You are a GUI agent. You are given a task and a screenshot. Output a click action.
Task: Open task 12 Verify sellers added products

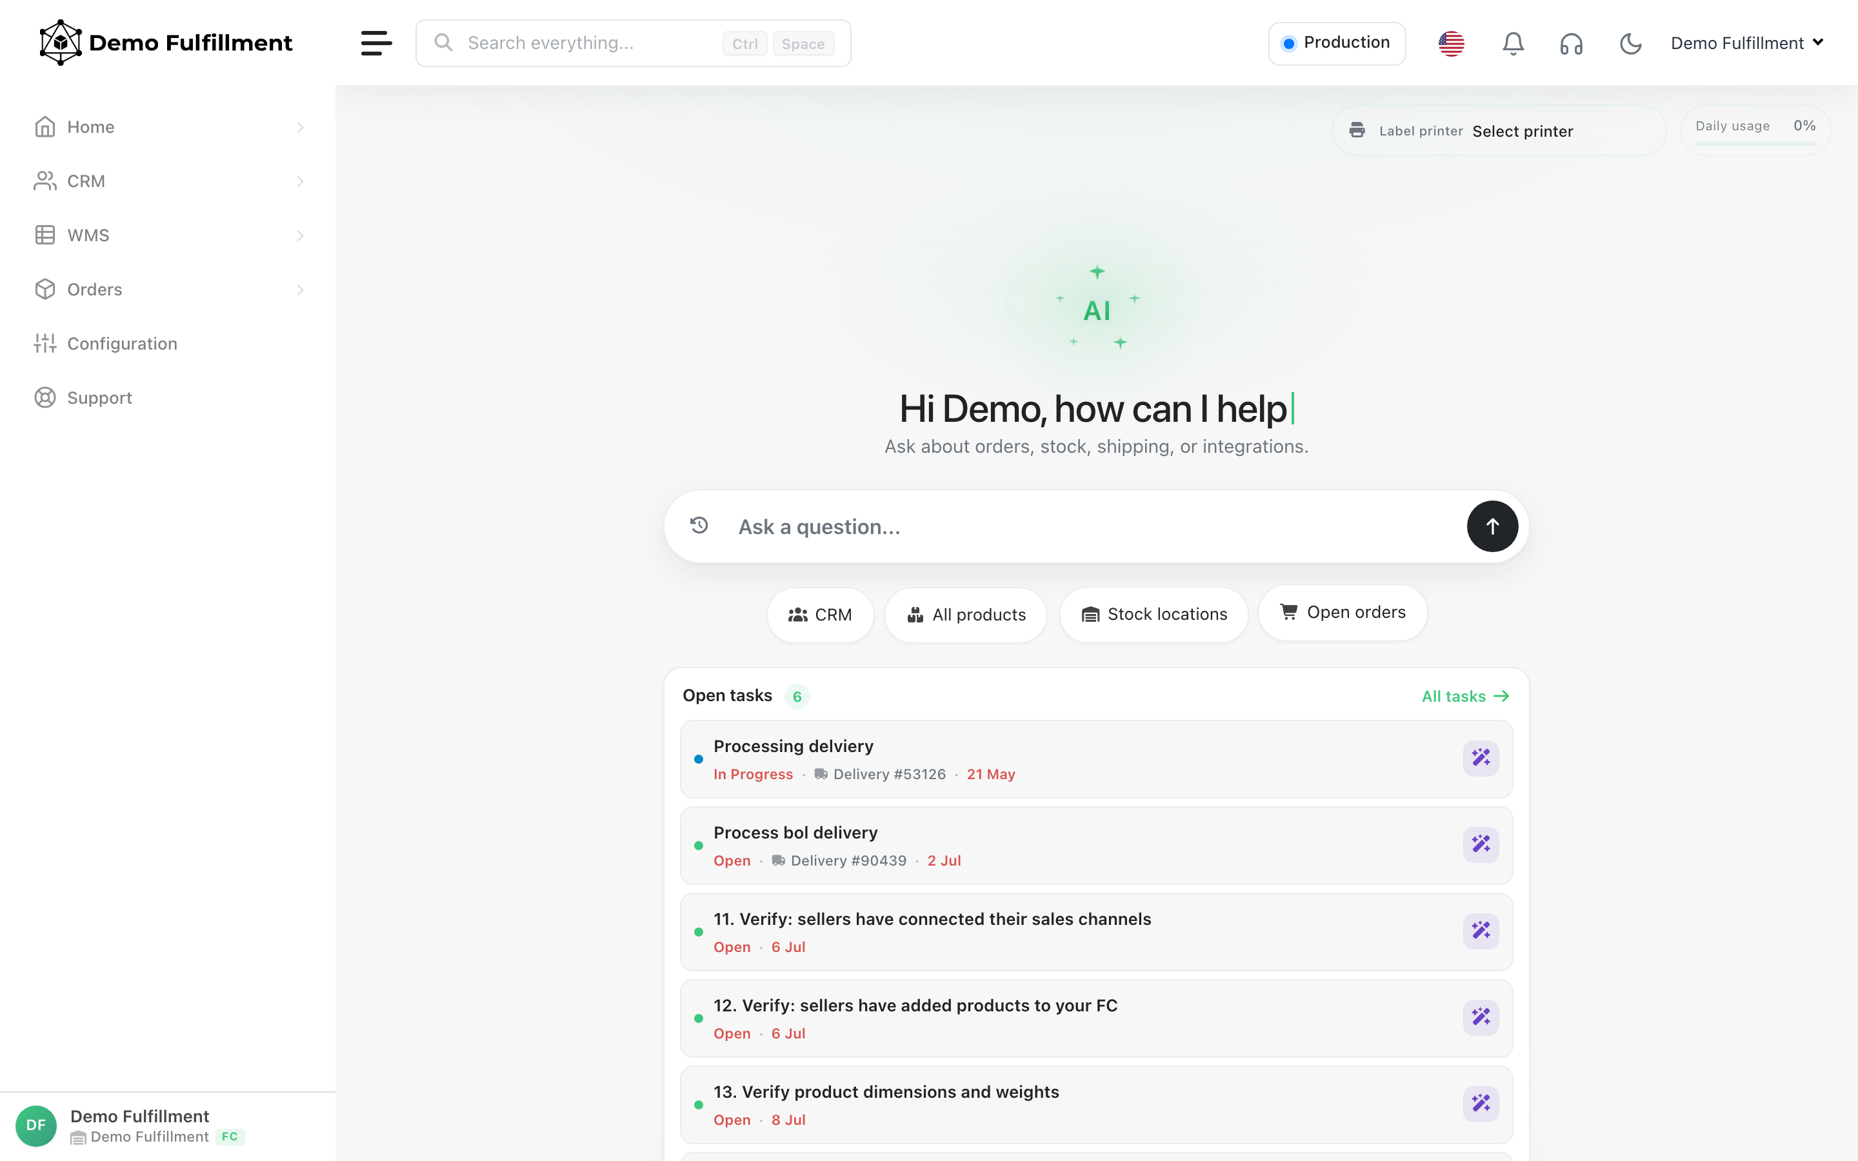coord(1096,1018)
